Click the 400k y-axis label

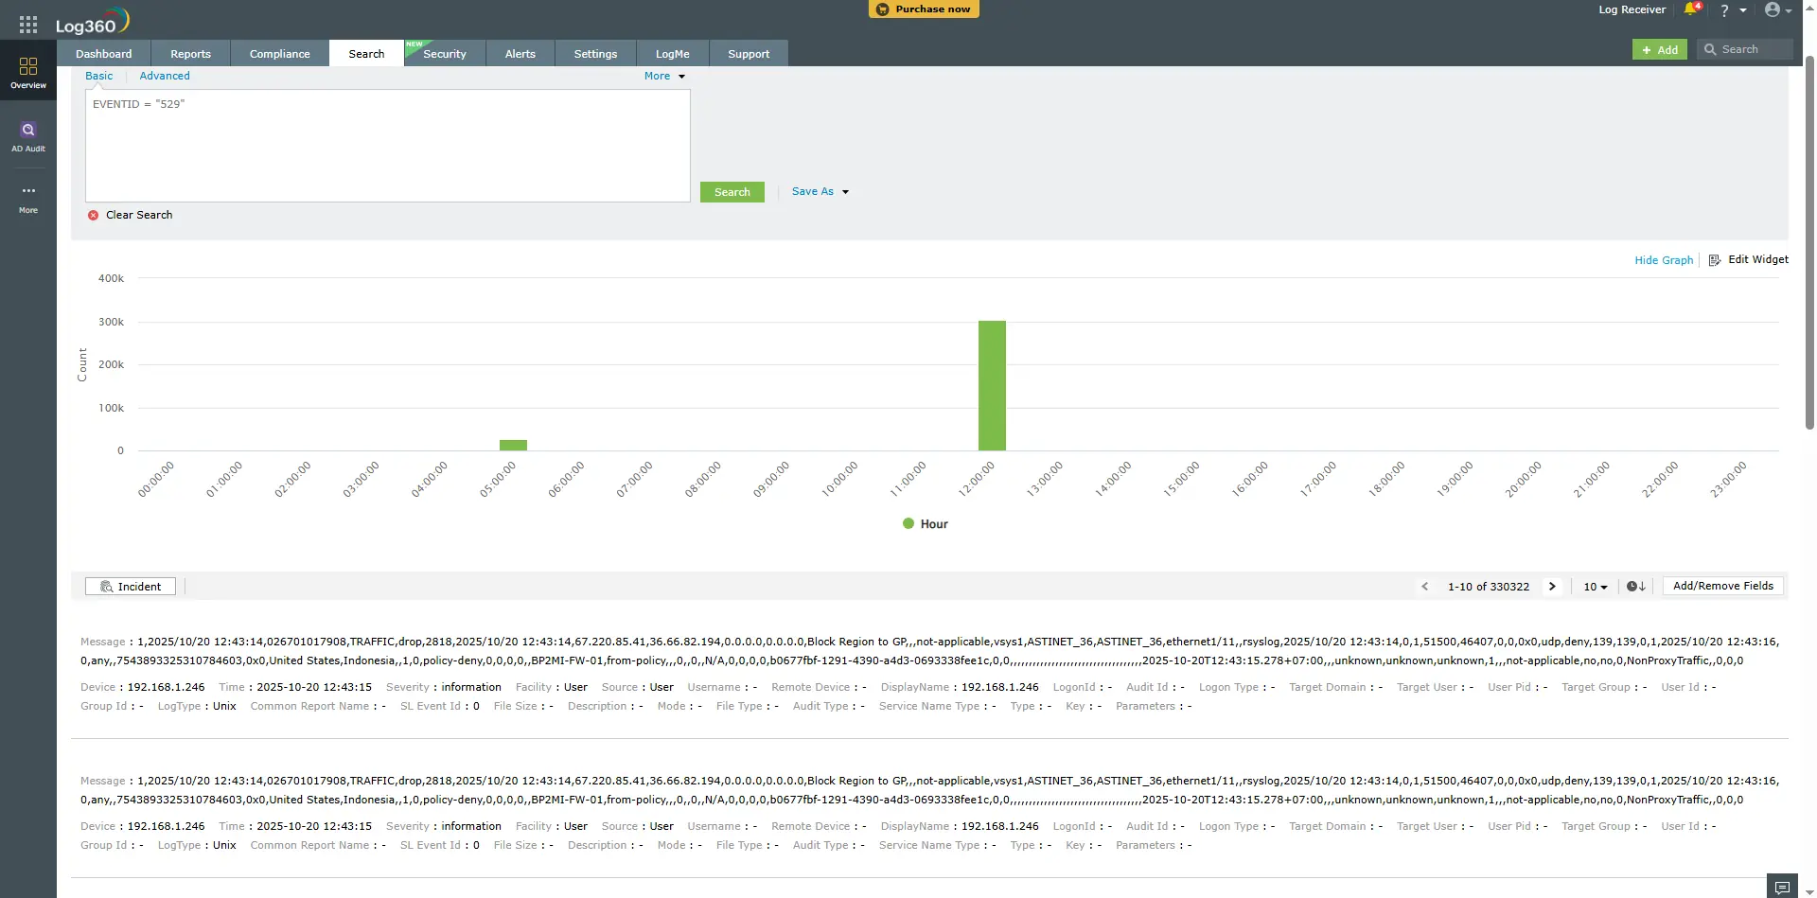tap(111, 278)
